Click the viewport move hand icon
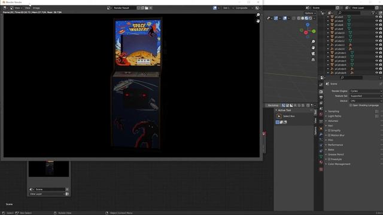383x215 pixels. coord(313,48)
